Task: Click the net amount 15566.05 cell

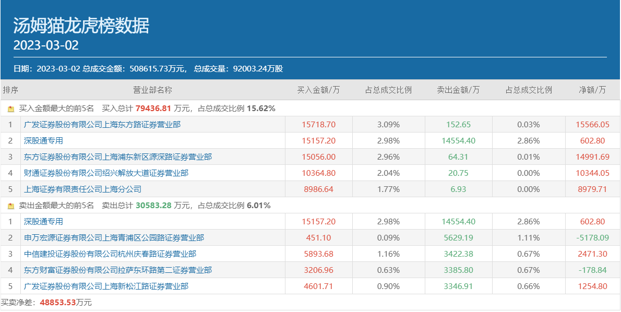Action: 592,125
